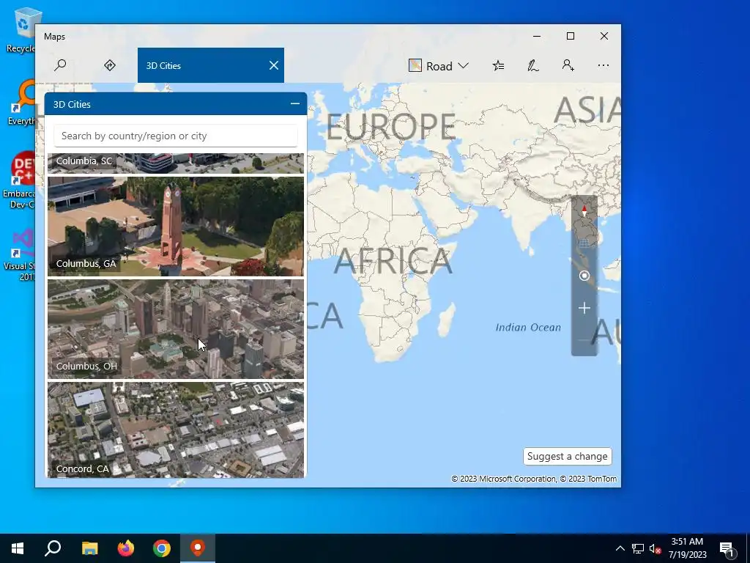Select the Everything desktop shortcut
Viewport: 750px width, 563px height.
[x=21, y=103]
